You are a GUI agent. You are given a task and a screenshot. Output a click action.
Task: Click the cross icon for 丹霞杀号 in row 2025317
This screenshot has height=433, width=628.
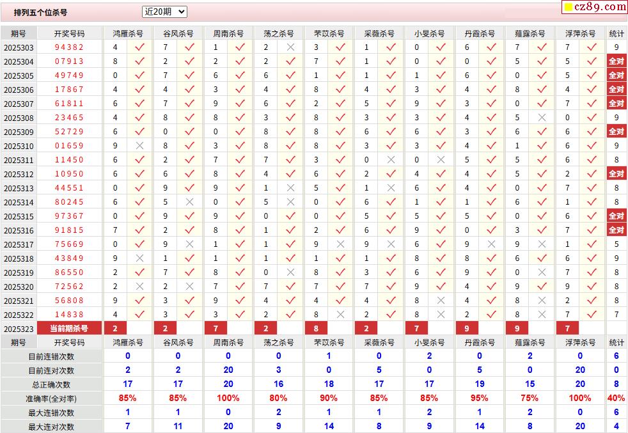point(491,244)
